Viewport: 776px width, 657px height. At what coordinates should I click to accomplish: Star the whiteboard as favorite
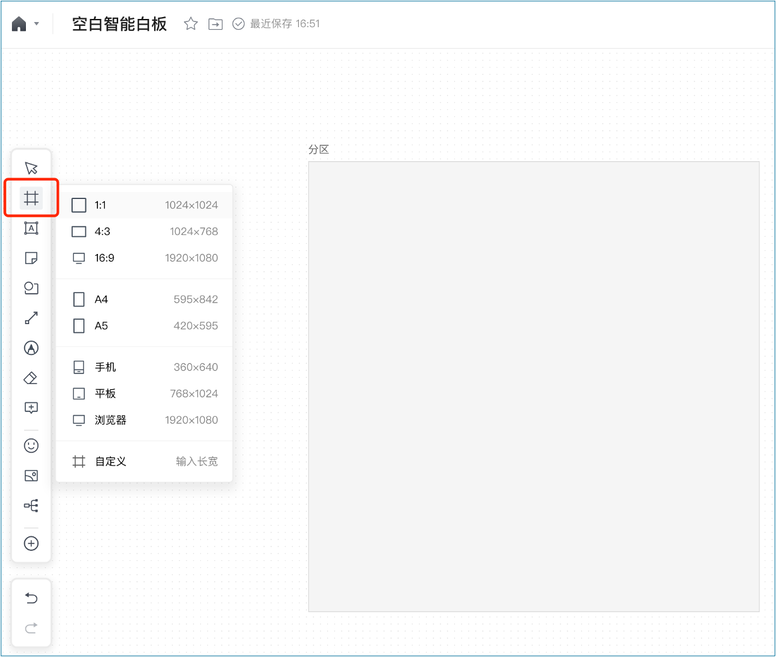pyautogui.click(x=190, y=24)
